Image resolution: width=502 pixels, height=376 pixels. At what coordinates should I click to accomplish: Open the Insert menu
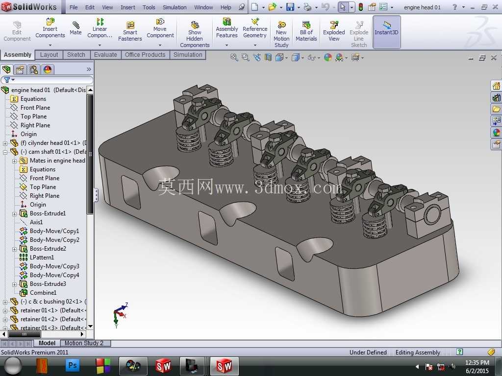point(128,7)
